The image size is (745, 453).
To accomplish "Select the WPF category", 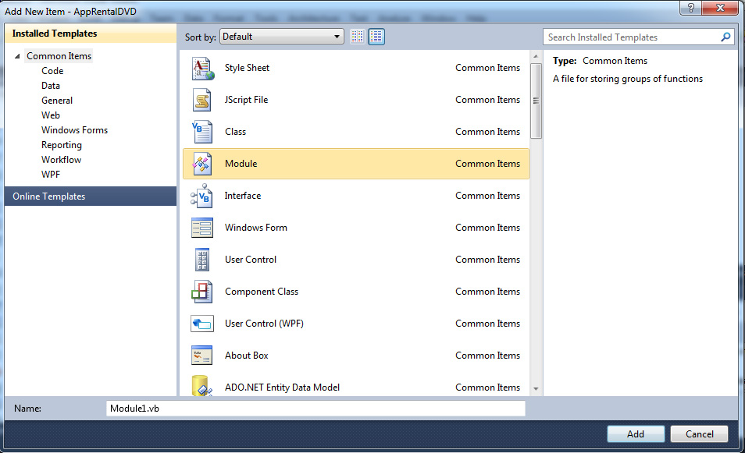I will [x=51, y=175].
